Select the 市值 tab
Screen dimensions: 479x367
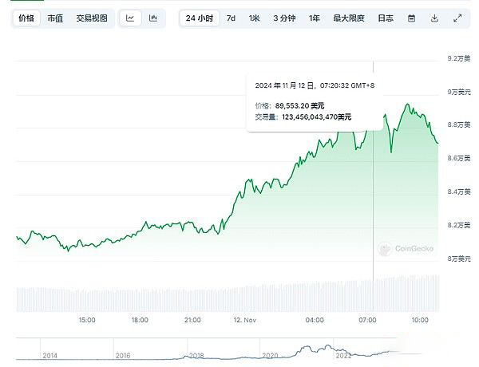point(55,18)
